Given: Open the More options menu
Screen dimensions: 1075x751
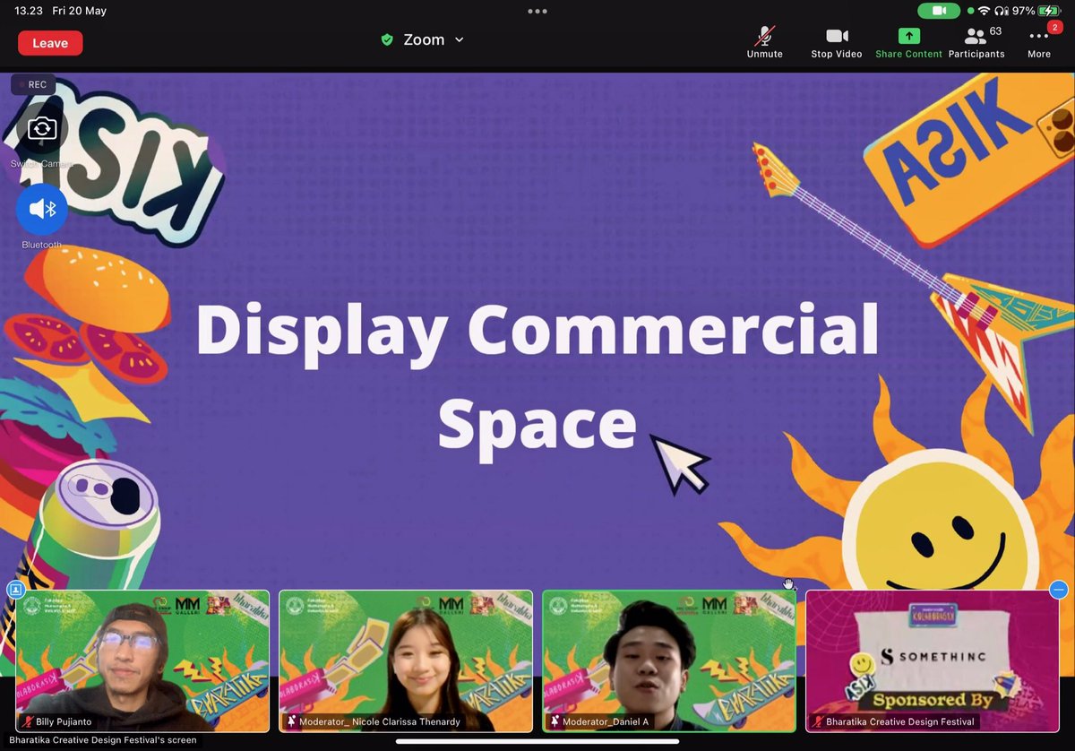Looking at the screenshot, I should click(1039, 42).
